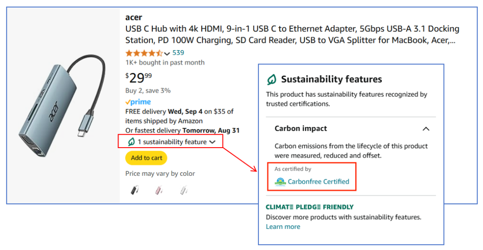Click the leaf icon in Sustainability features header
Viewport: 483px width, 250px height.
click(x=271, y=80)
